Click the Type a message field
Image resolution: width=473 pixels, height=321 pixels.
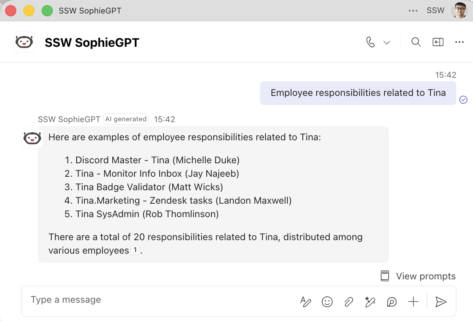(x=157, y=300)
